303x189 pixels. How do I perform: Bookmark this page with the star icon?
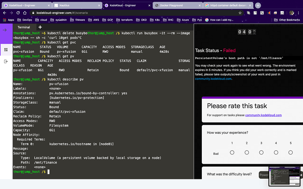240,13
